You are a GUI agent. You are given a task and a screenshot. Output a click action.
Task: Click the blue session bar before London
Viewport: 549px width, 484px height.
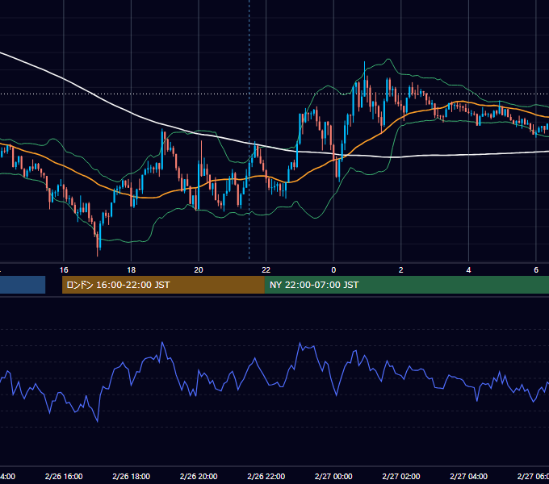[x=23, y=285]
